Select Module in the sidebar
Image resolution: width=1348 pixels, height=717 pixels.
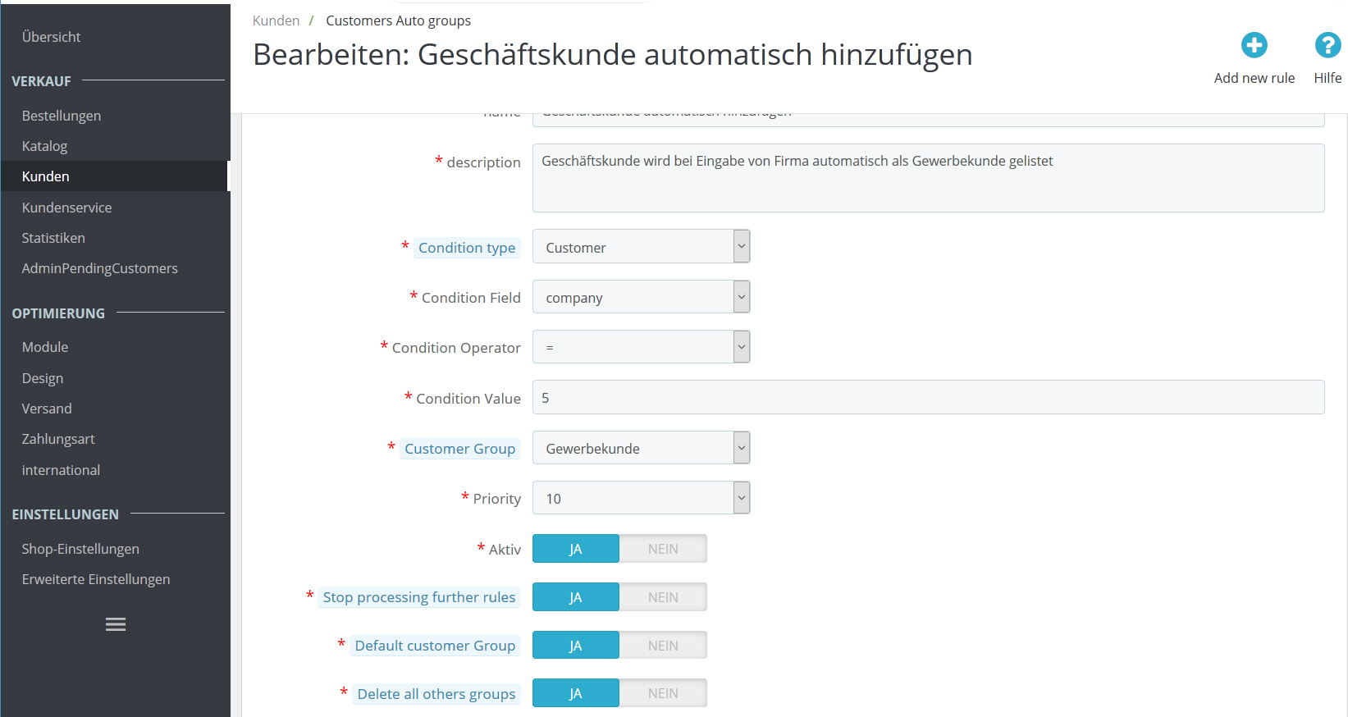pyautogui.click(x=45, y=347)
